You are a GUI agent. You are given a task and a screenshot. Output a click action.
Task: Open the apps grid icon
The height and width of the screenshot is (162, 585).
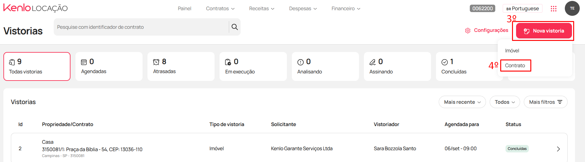click(x=554, y=9)
